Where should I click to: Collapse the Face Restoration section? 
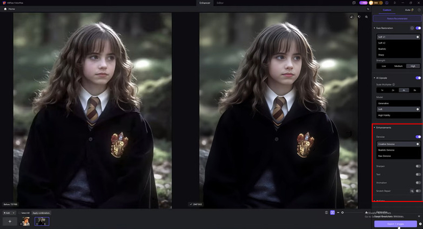(375, 28)
